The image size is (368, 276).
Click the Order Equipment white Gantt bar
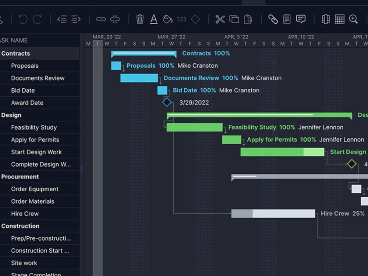[x=356, y=189]
